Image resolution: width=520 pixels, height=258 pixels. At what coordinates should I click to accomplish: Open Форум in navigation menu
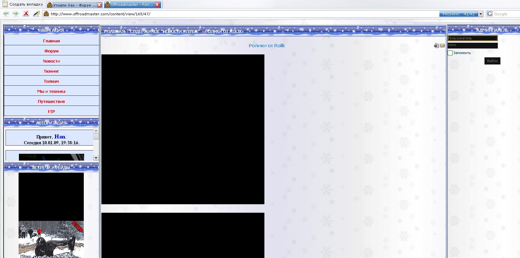coord(52,51)
